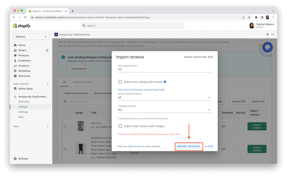This screenshot has height=177, width=287.
Task: Enable Import ALL ratings and reviews checkbox
Action: [x=120, y=82]
